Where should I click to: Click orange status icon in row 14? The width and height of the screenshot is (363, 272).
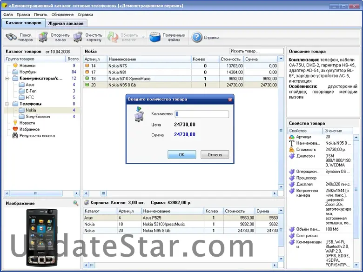[87, 66]
